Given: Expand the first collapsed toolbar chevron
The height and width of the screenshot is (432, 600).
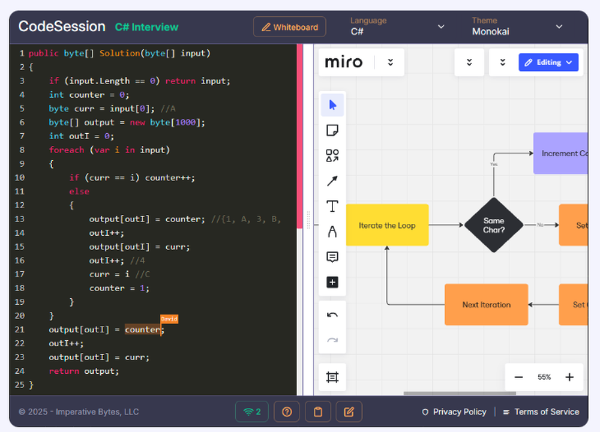Looking at the screenshot, I should pos(470,62).
